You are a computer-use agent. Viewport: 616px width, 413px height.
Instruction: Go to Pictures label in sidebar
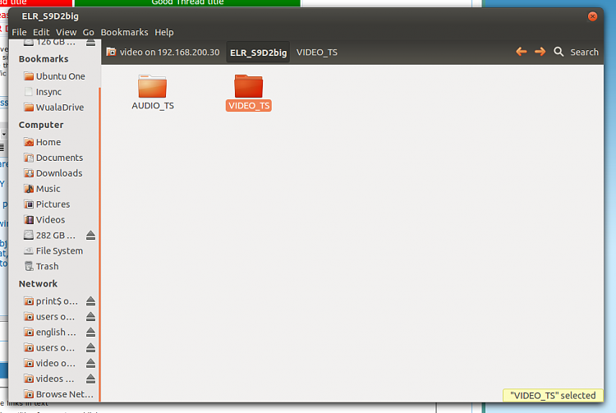[x=53, y=204]
